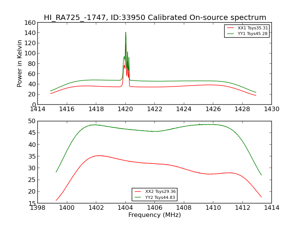Click the 120 y-axis tick label
The image size is (302, 226).
coord(30,43)
